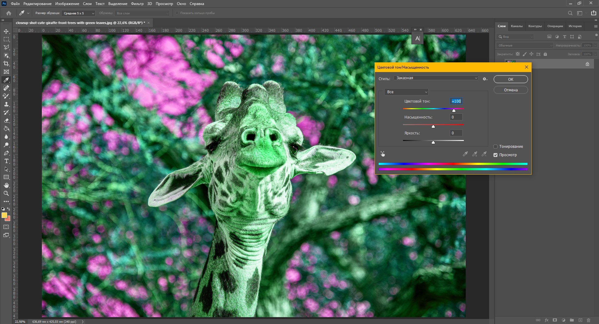The width and height of the screenshot is (599, 324).
Task: Click the Отмена button
Action: pyautogui.click(x=511, y=90)
